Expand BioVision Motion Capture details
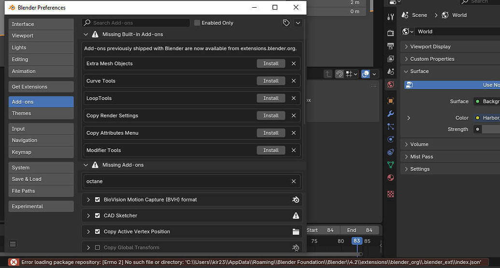This screenshot has height=268, width=500. (88, 200)
